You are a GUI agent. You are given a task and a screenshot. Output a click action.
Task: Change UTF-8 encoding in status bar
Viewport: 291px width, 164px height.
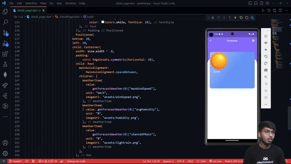[181, 161]
